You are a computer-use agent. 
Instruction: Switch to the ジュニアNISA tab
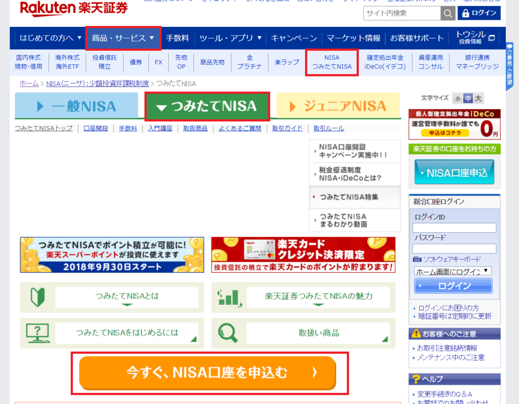(338, 106)
